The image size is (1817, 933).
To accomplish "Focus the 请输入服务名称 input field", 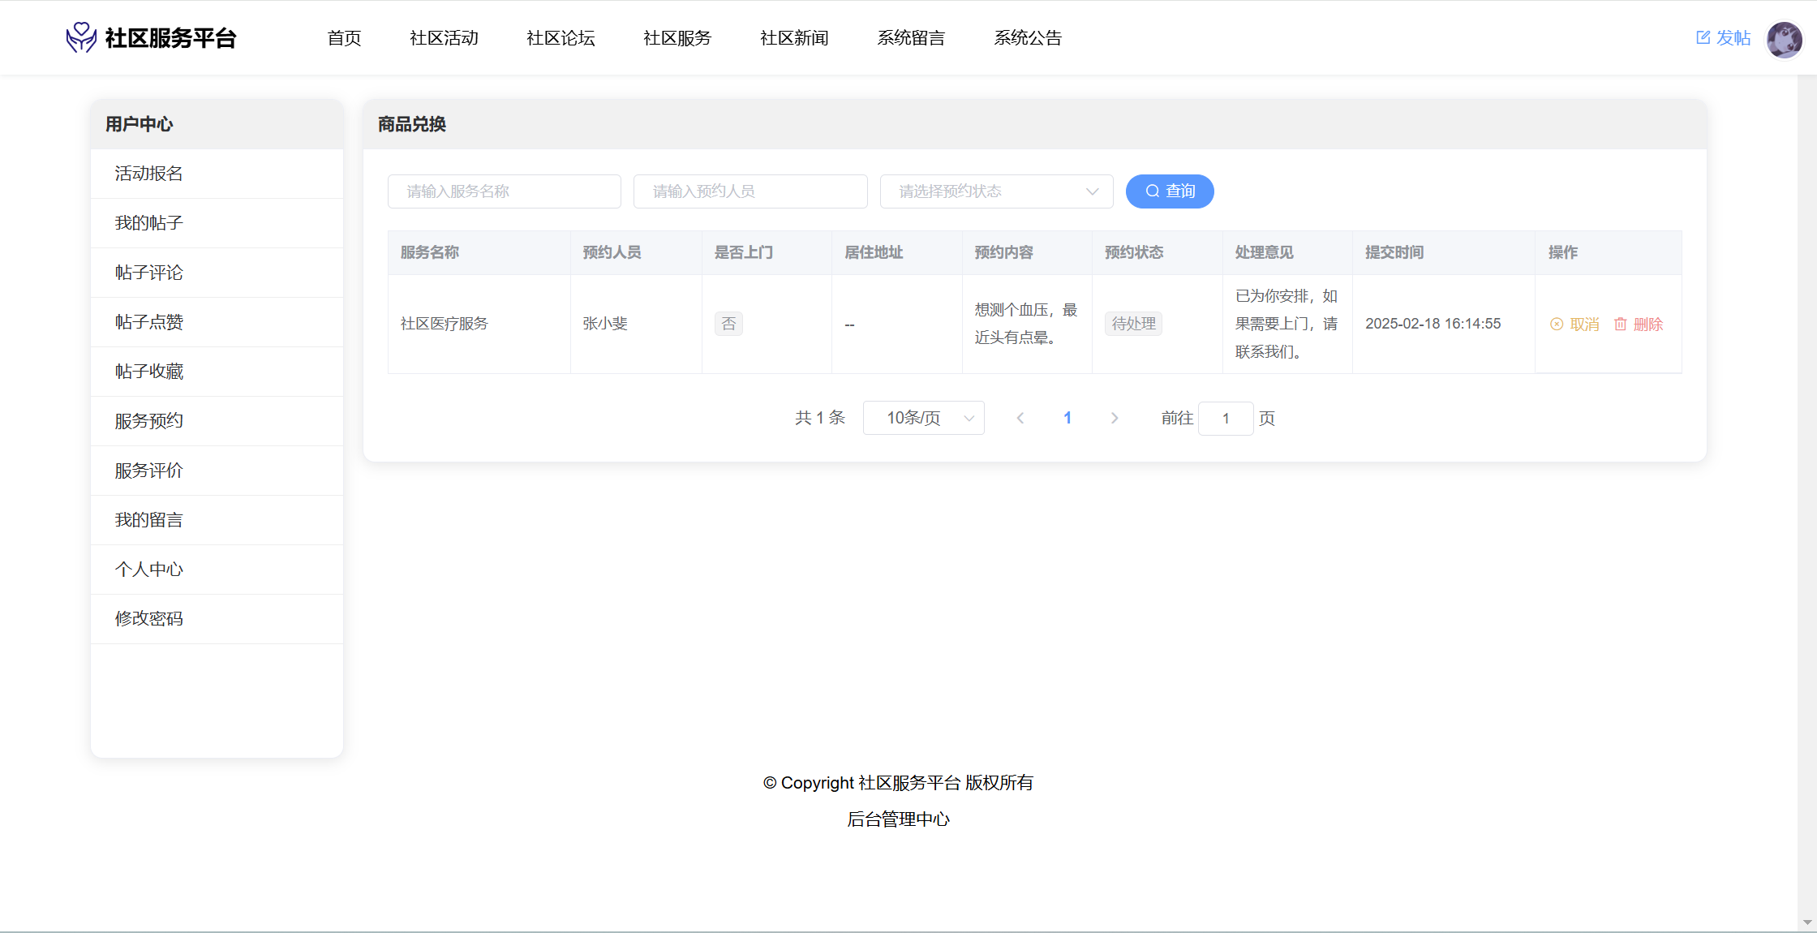I will pyautogui.click(x=504, y=191).
